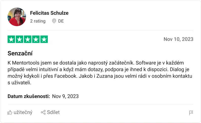Click the fourth green rating star
The height and width of the screenshot is (123, 201).
click(36, 39)
